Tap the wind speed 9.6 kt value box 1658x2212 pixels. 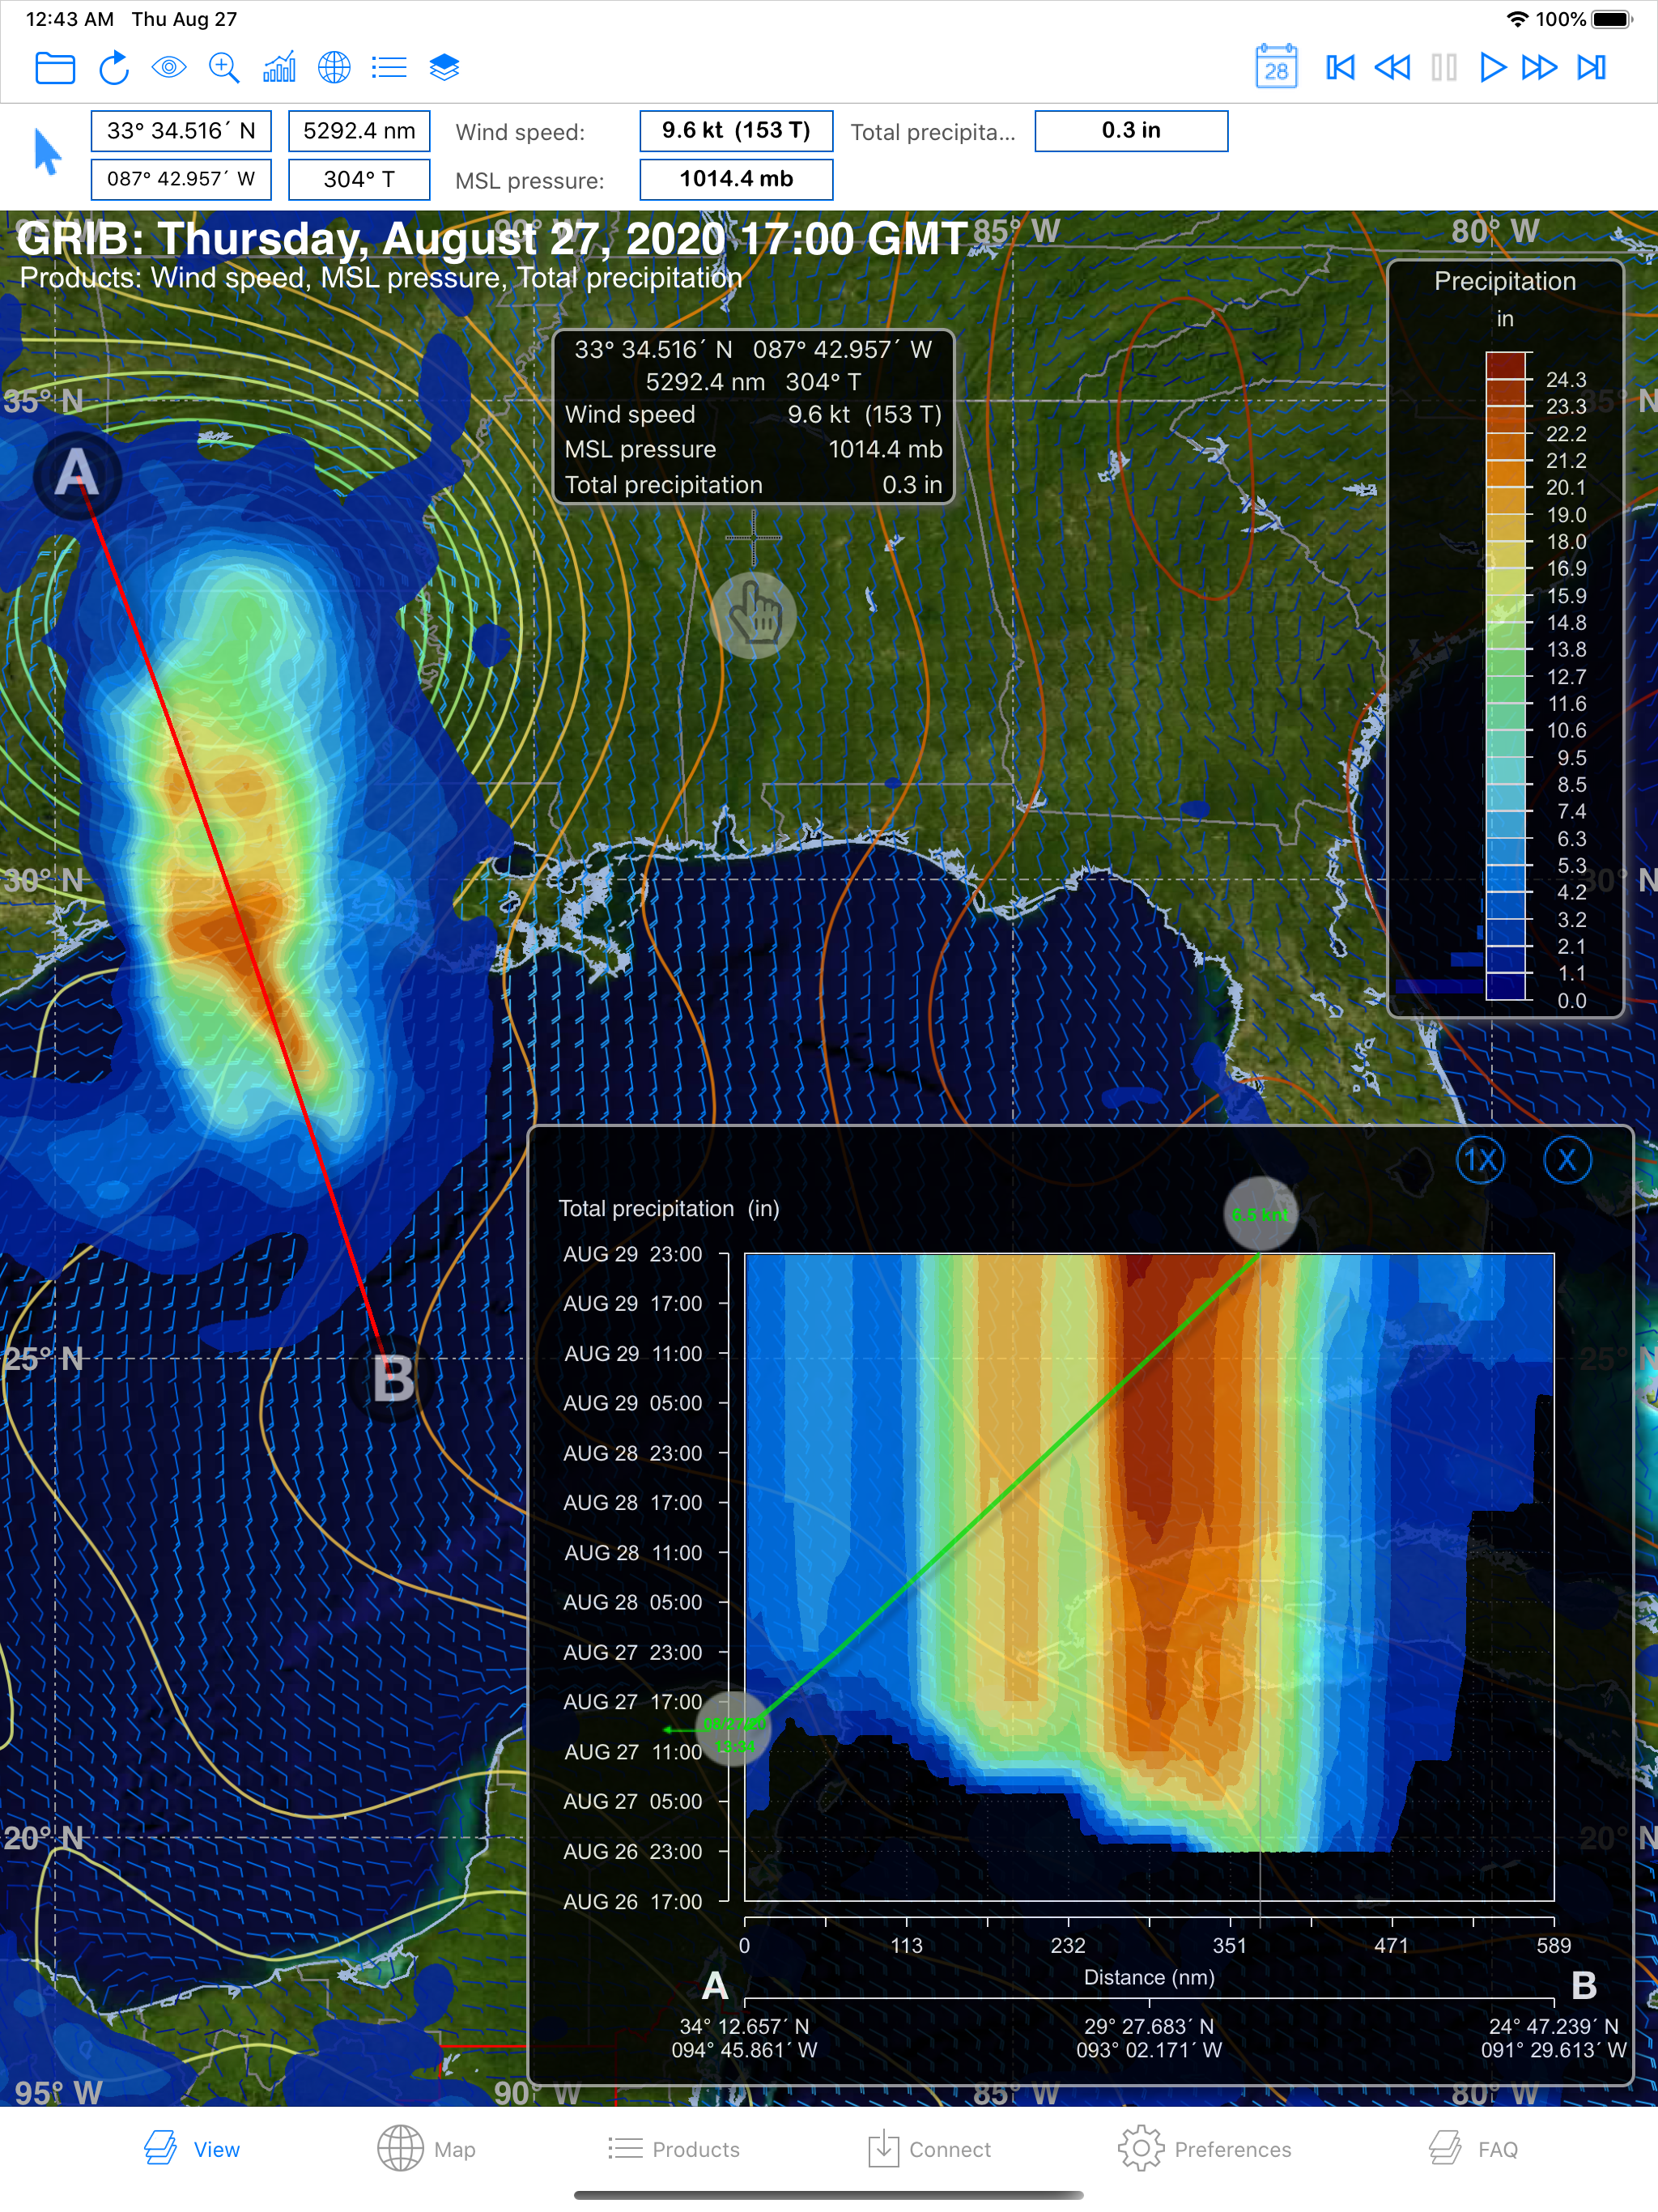(736, 131)
